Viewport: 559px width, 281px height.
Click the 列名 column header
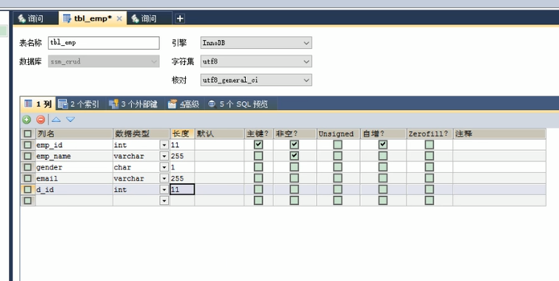point(74,134)
